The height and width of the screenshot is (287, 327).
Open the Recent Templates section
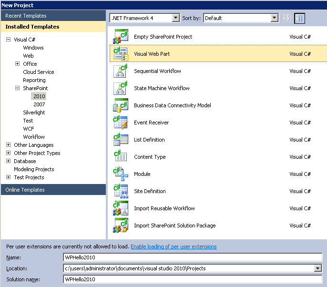point(53,16)
